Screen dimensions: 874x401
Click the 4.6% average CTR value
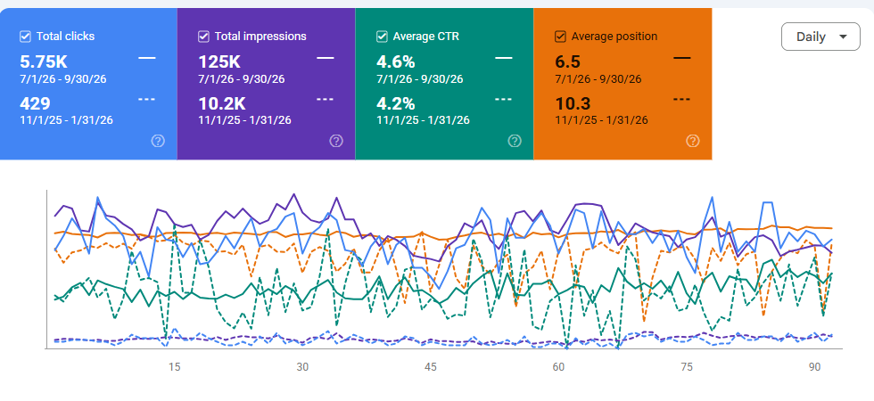396,61
